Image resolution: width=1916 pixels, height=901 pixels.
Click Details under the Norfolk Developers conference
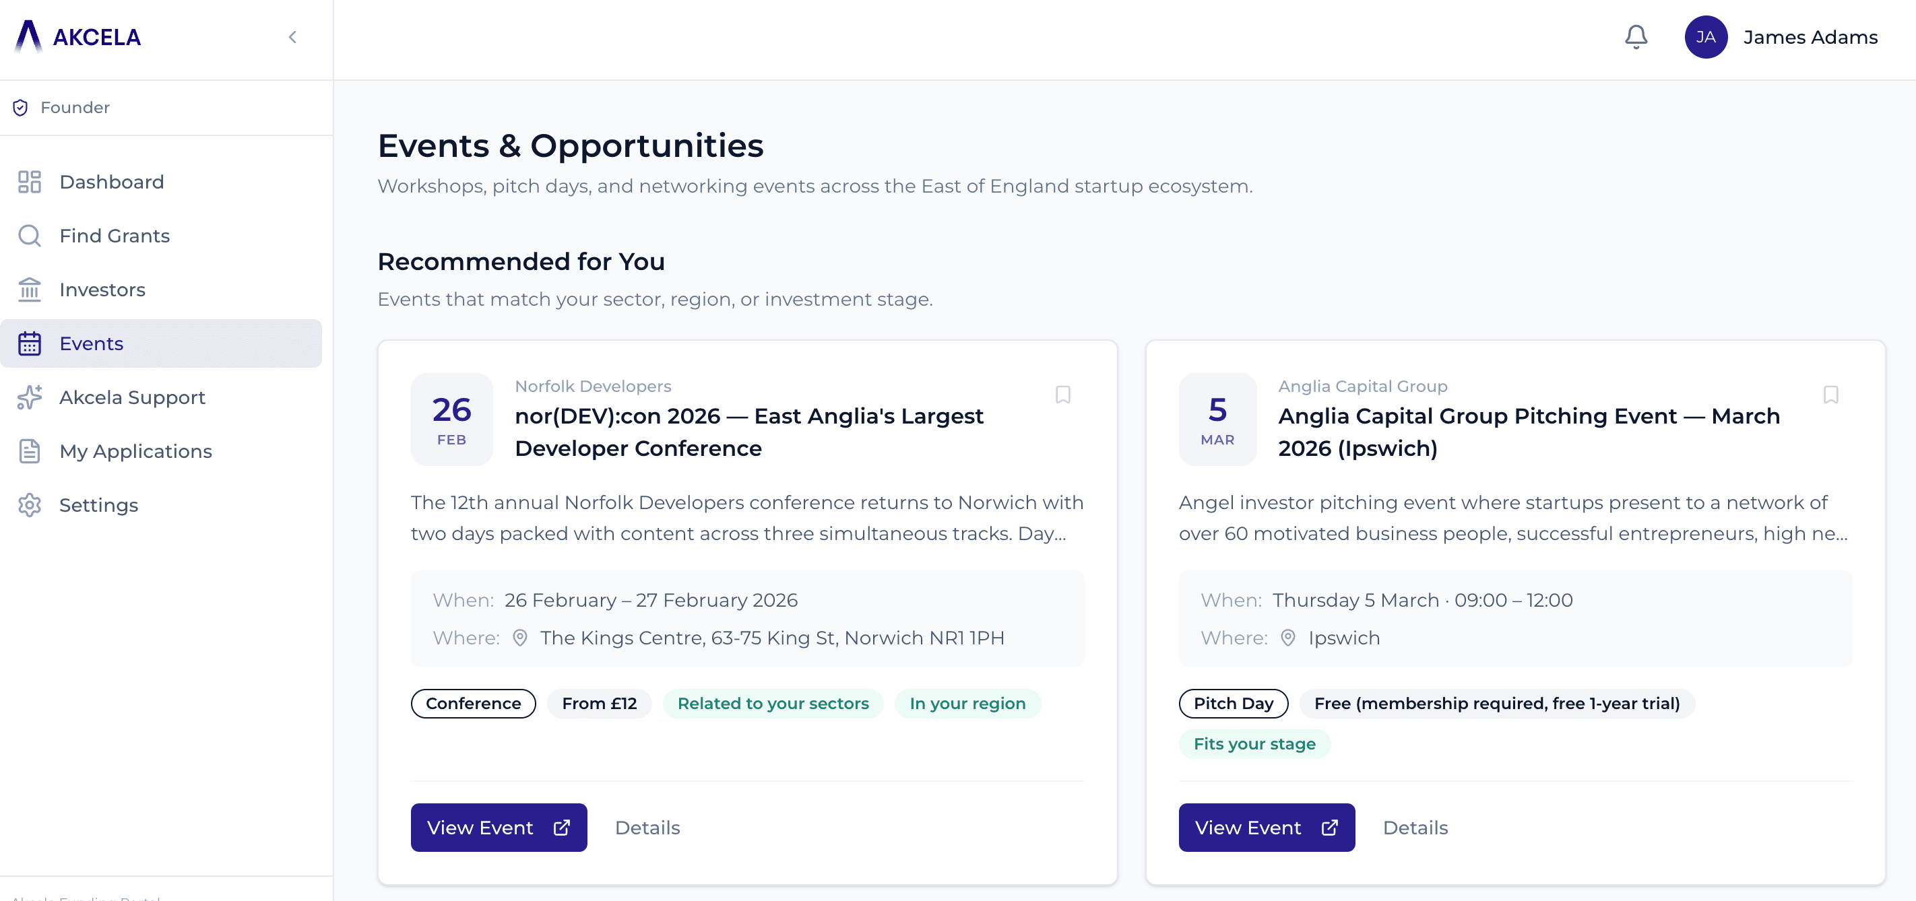click(x=647, y=828)
